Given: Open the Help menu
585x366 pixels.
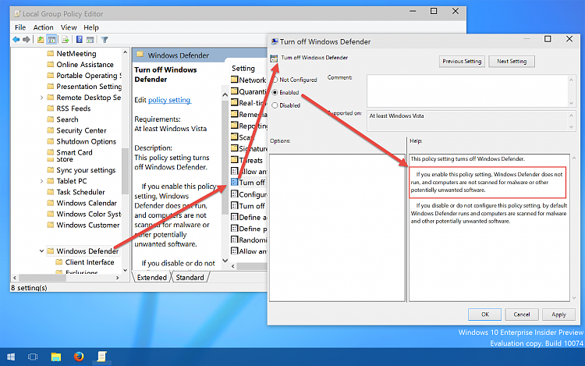Looking at the screenshot, I should coord(91,27).
